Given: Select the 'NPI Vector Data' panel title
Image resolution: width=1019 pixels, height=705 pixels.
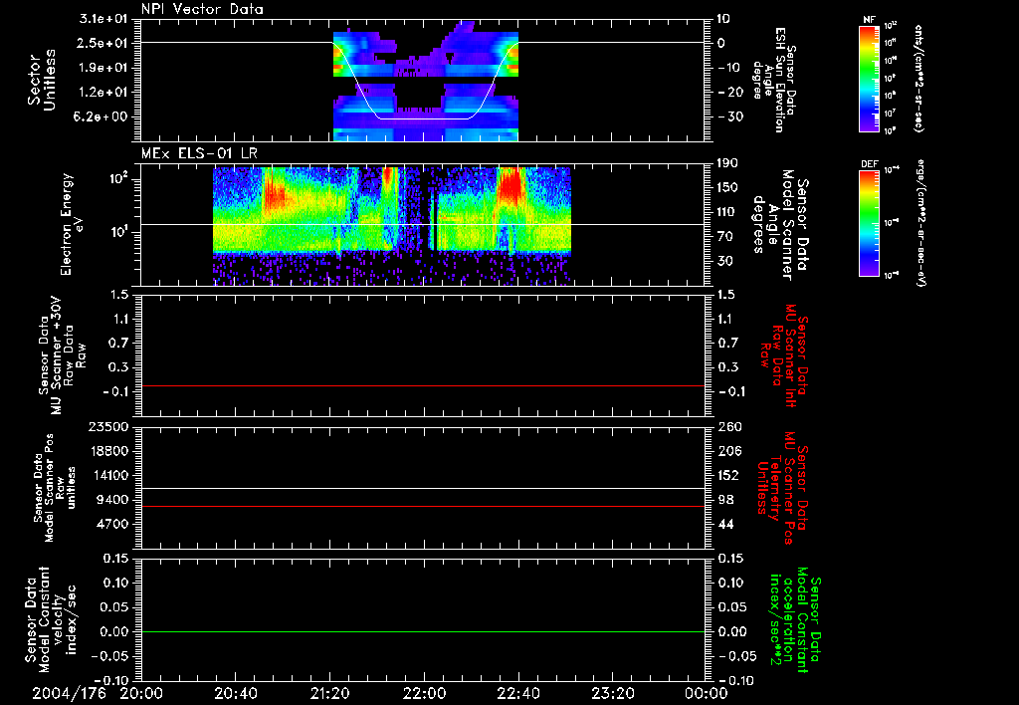Looking at the screenshot, I should (x=202, y=9).
